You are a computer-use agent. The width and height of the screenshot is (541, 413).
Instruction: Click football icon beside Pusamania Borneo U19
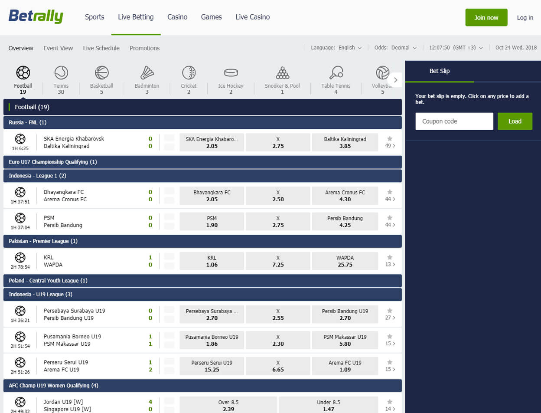[x=20, y=336]
